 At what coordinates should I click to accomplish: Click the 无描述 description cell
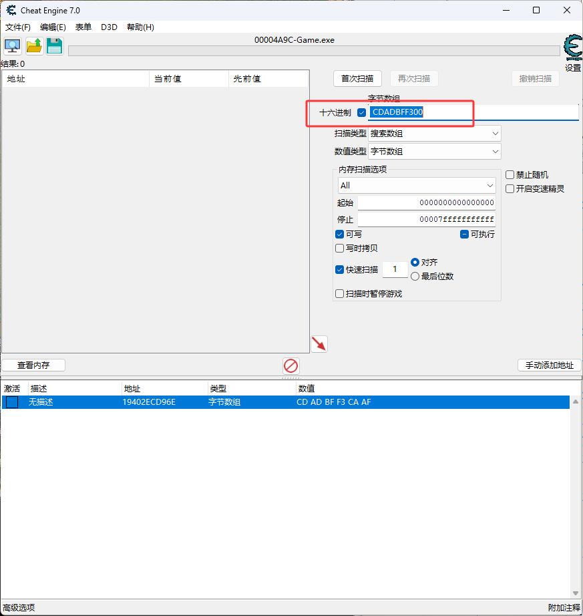[x=41, y=402]
